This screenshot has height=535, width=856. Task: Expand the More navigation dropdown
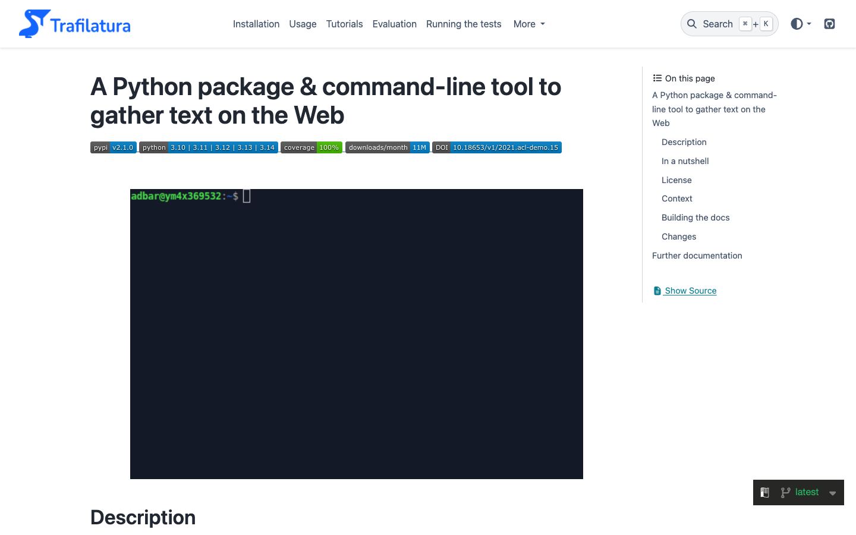(529, 24)
